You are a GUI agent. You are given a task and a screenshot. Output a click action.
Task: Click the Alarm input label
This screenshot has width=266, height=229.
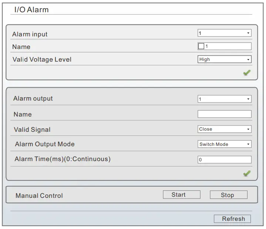[x=30, y=34]
